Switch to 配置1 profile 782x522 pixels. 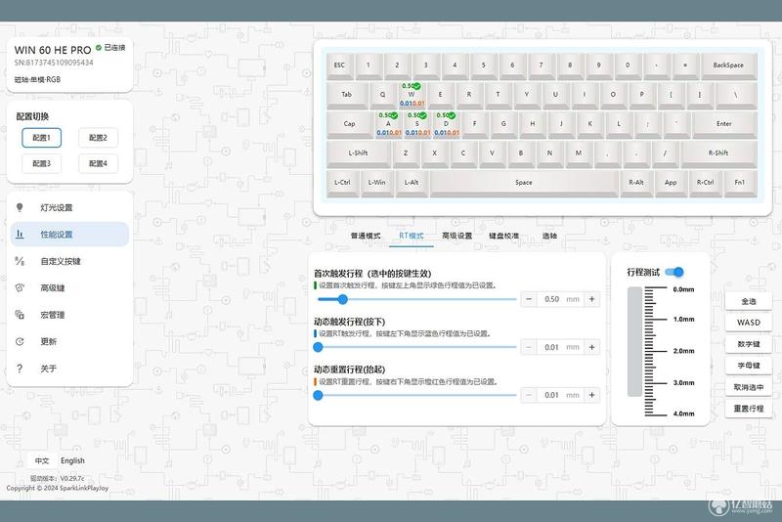(x=41, y=138)
